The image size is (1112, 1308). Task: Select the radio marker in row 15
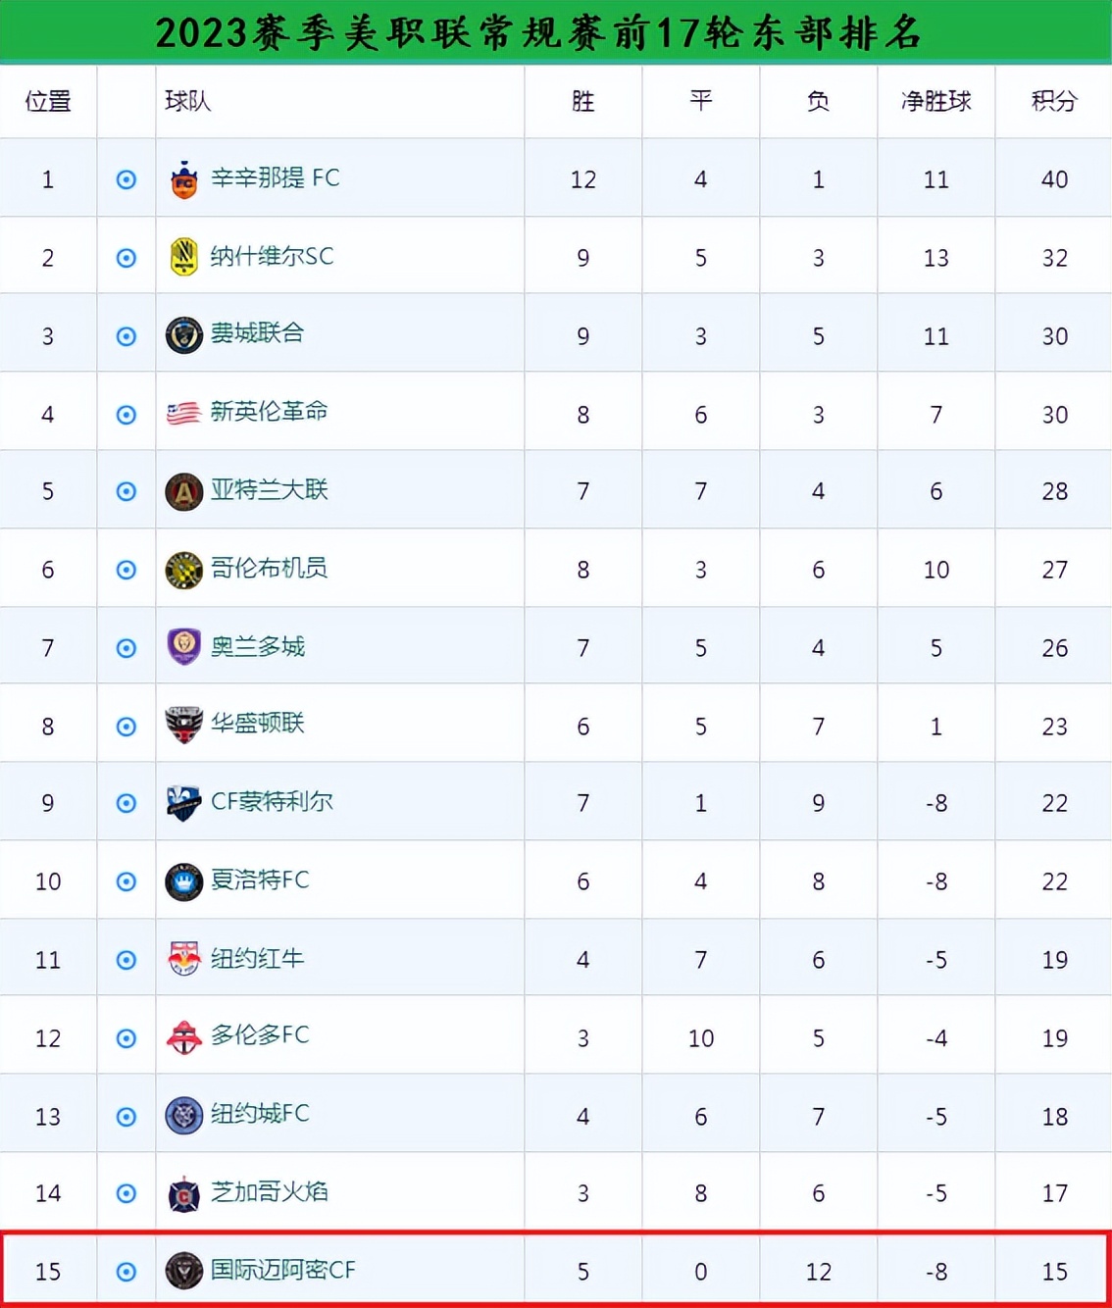pos(126,1272)
